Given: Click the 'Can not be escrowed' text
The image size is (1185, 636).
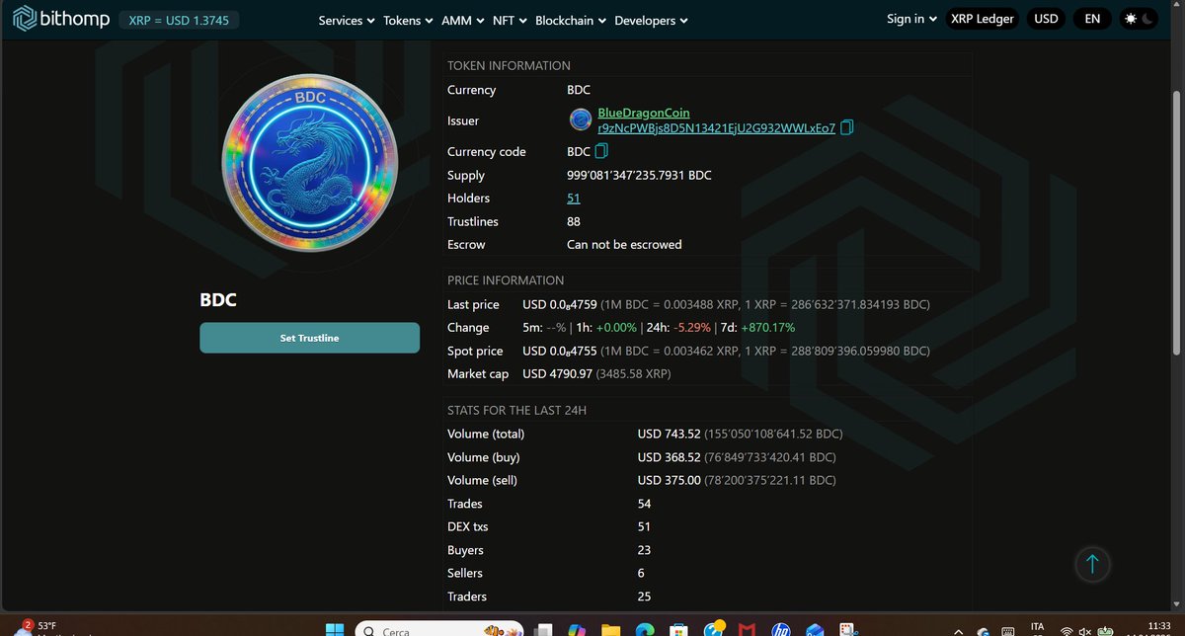Looking at the screenshot, I should [x=624, y=244].
